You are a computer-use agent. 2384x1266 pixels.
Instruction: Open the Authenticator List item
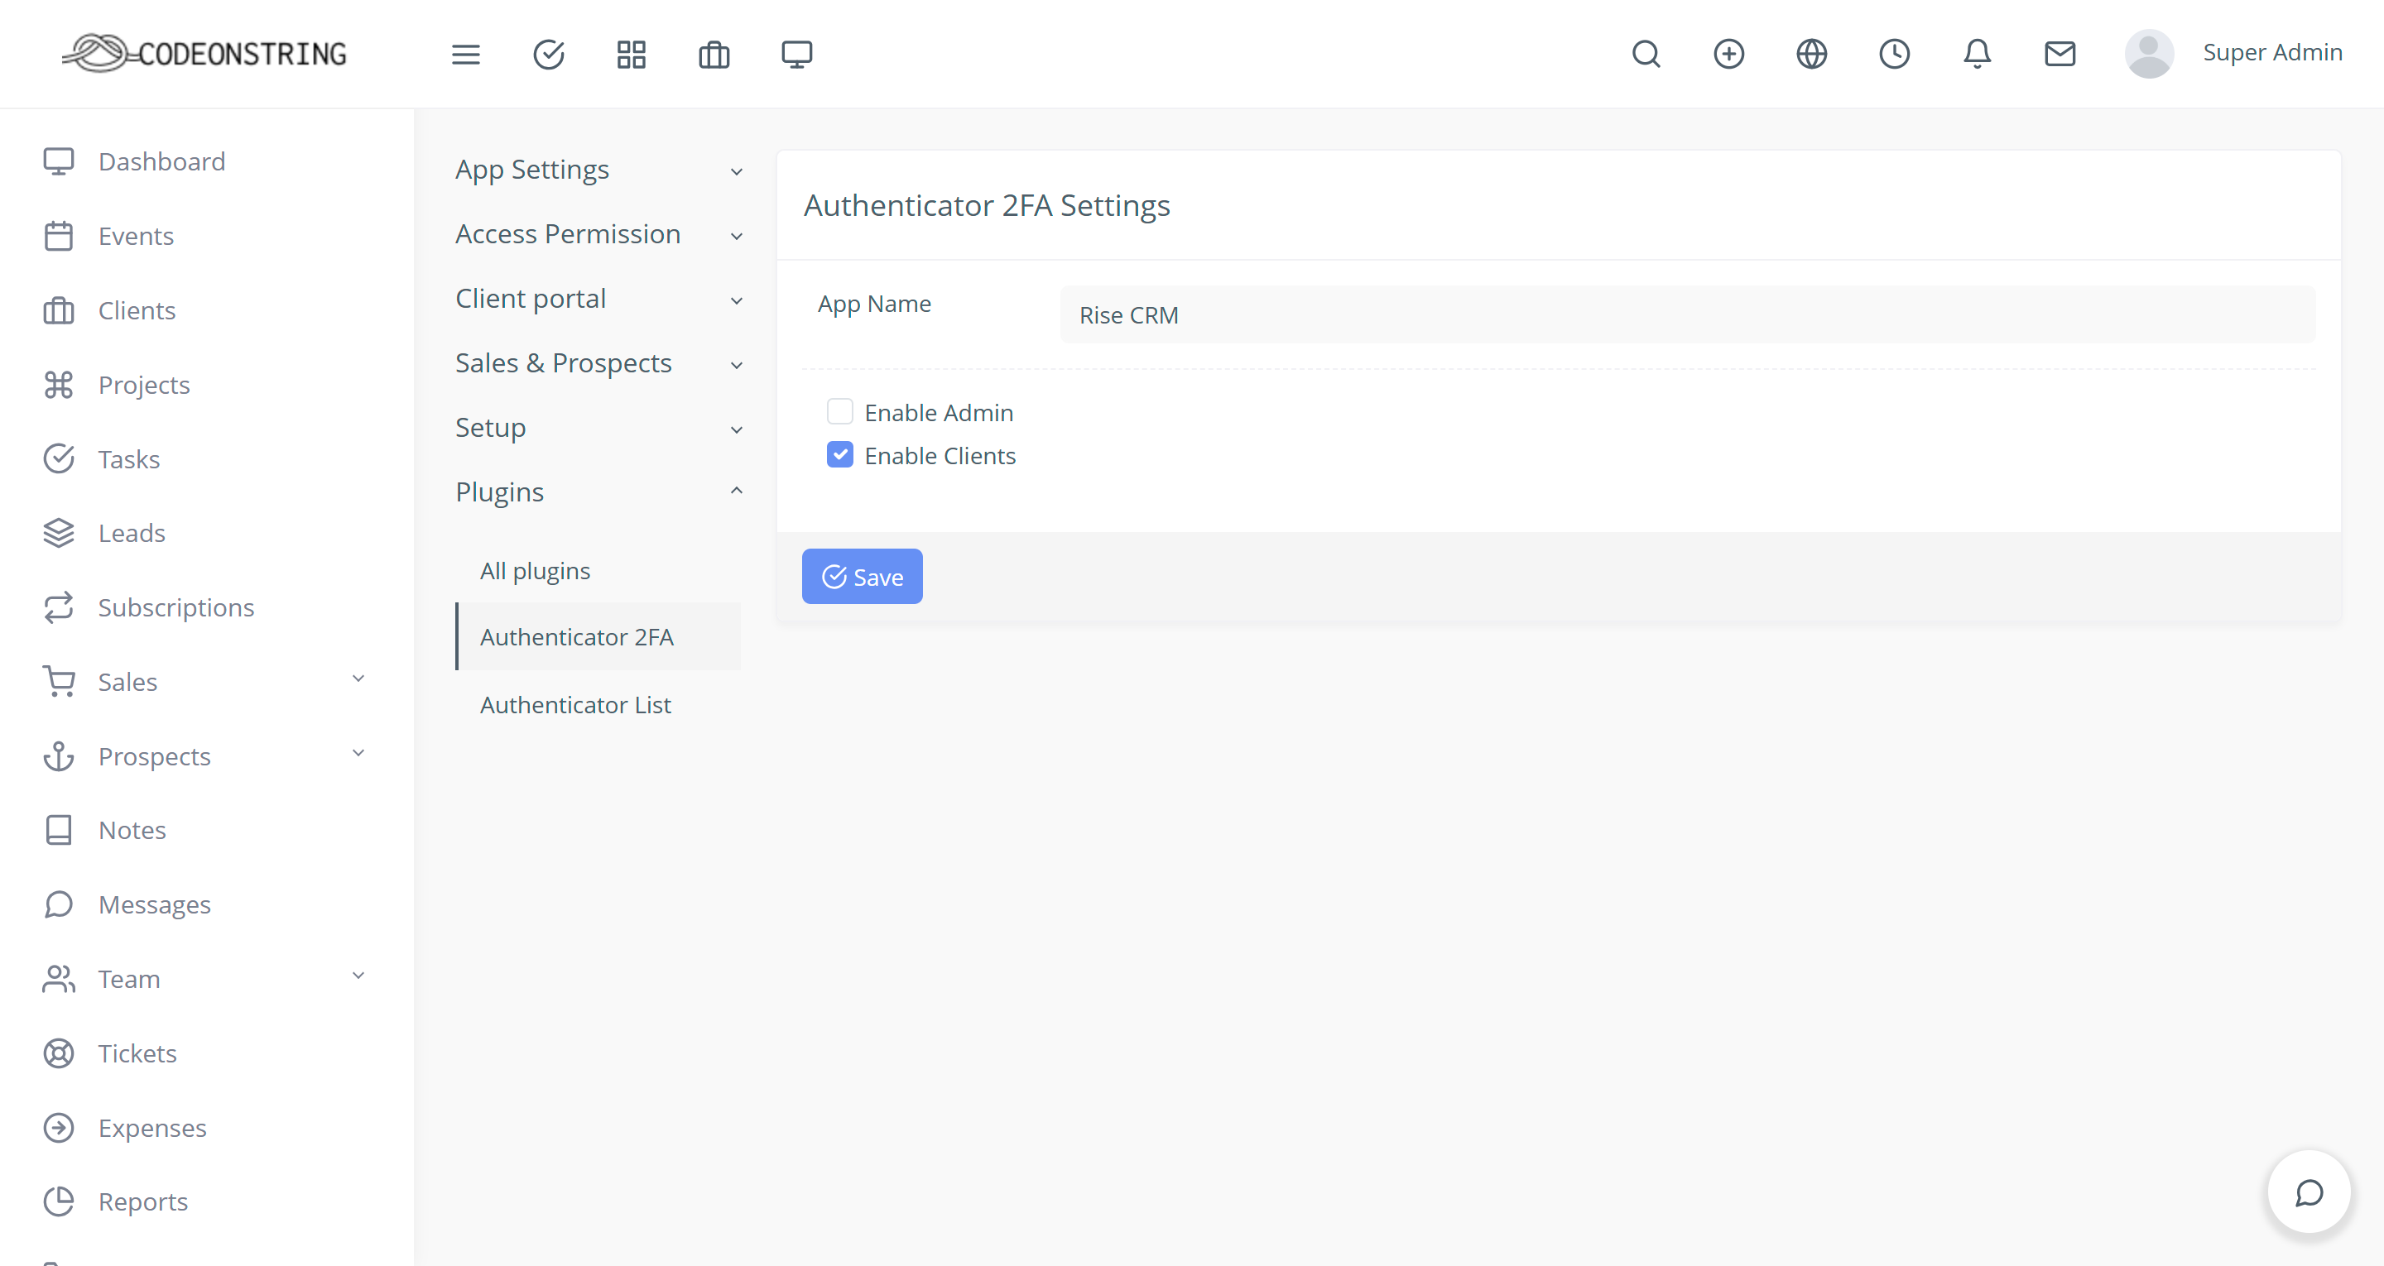tap(575, 705)
